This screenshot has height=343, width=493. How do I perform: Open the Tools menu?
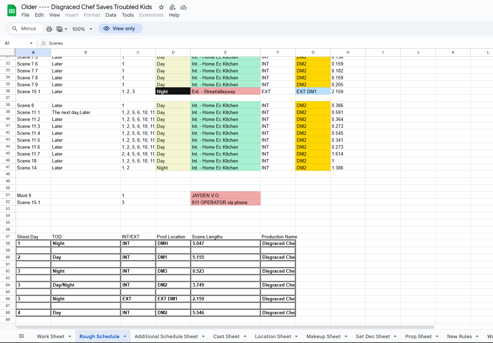click(x=127, y=15)
